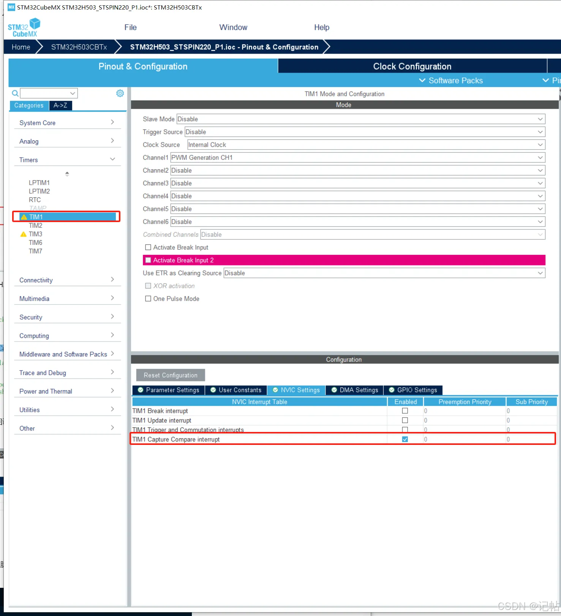
Task: Open the Help menu
Action: point(322,27)
